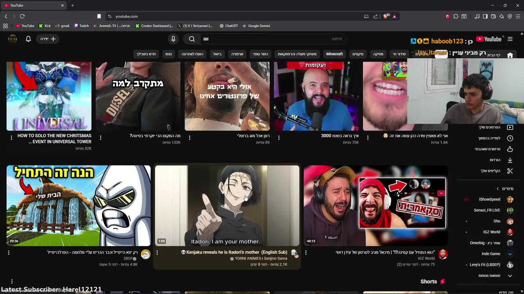Click the Brave Shields lion icon
This screenshot has width=524, height=294.
tap(386, 16)
